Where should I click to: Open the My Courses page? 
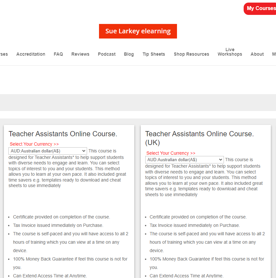click(261, 8)
